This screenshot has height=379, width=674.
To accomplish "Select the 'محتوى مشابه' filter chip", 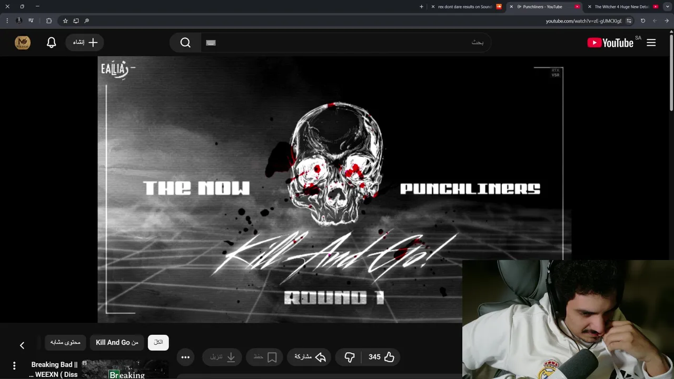I will click(65, 342).
